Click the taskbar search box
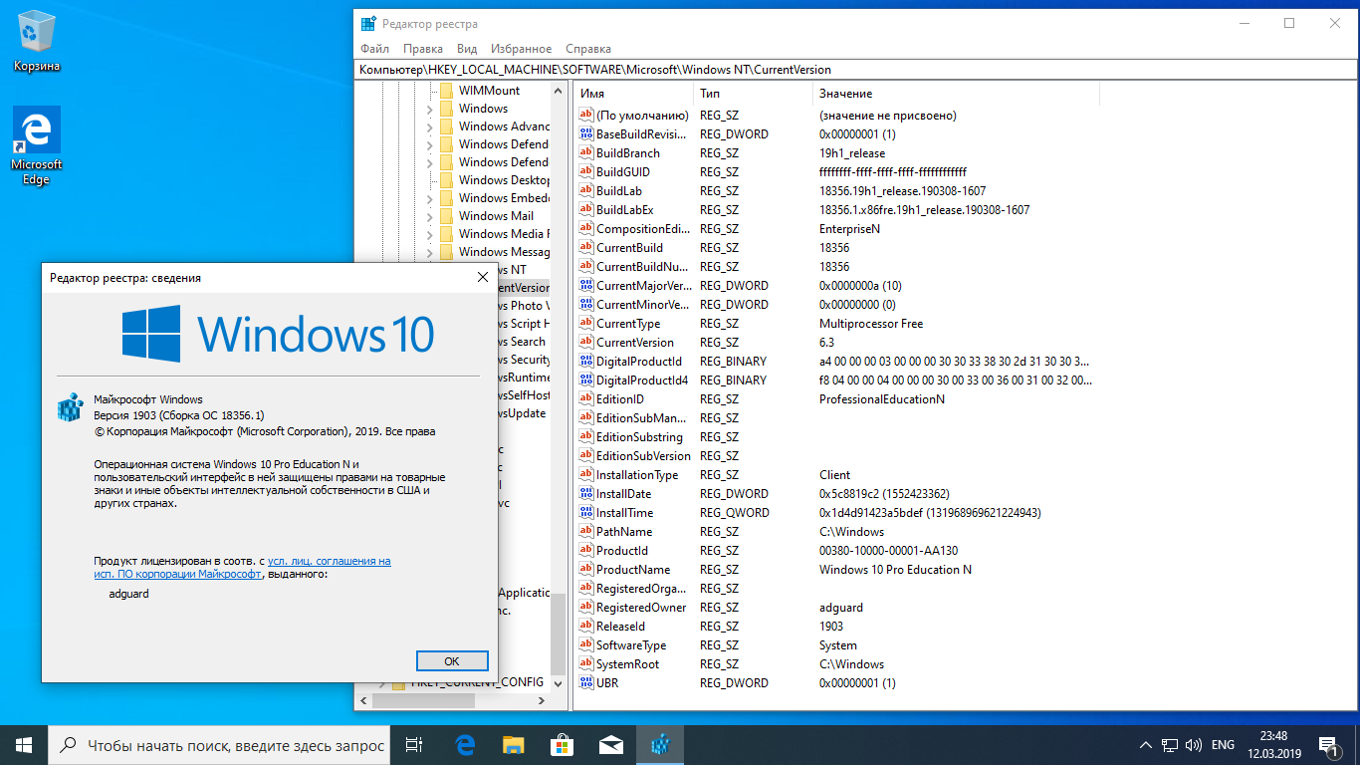1360x765 pixels. click(x=220, y=744)
